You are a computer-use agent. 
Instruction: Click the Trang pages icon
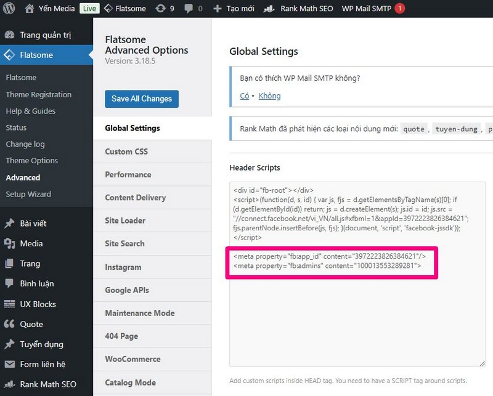pyautogui.click(x=9, y=264)
